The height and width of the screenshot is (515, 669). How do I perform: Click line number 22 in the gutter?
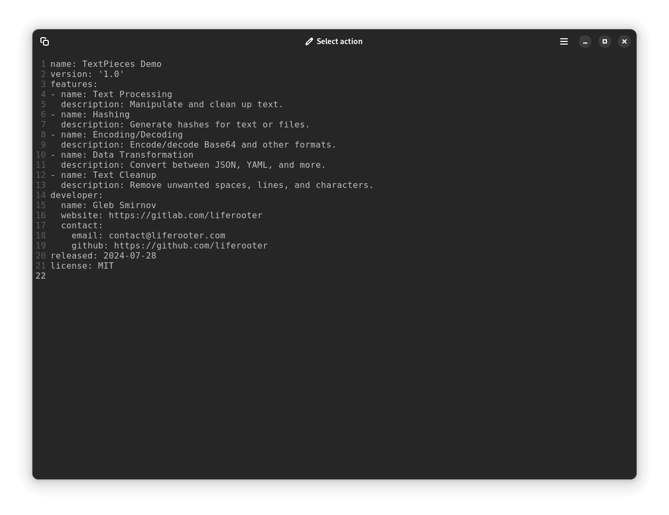(41, 276)
